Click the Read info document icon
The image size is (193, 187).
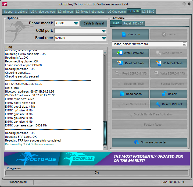(124, 34)
